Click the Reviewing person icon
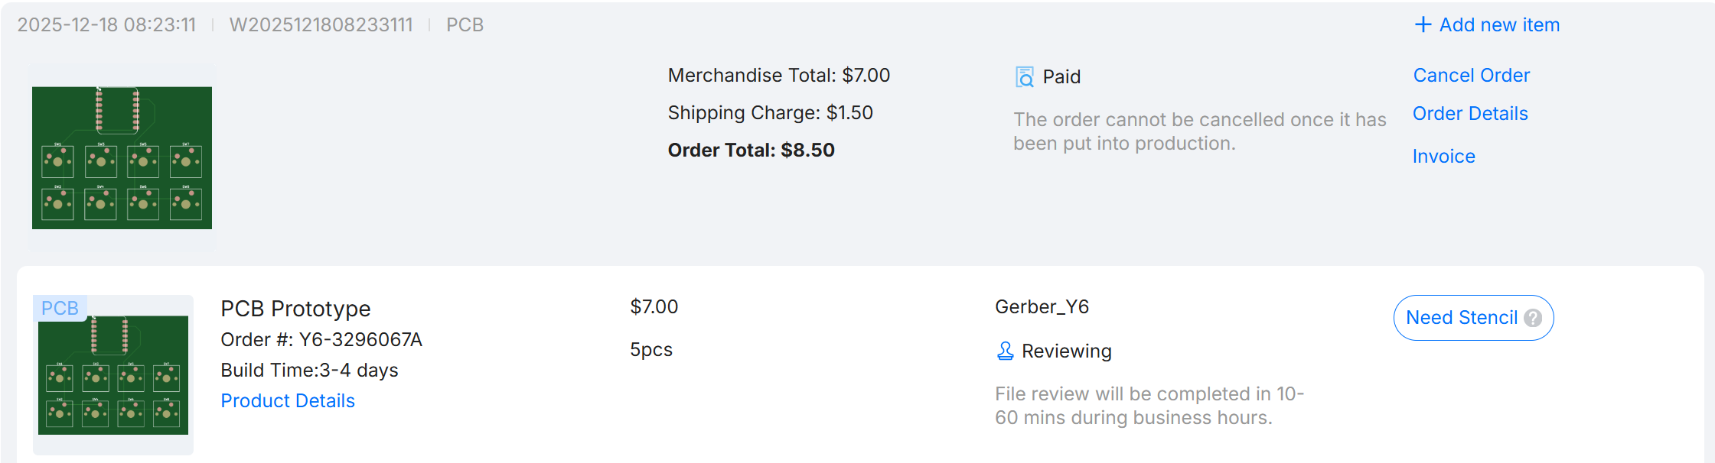Screen dimensions: 1715x463 point(1005,351)
